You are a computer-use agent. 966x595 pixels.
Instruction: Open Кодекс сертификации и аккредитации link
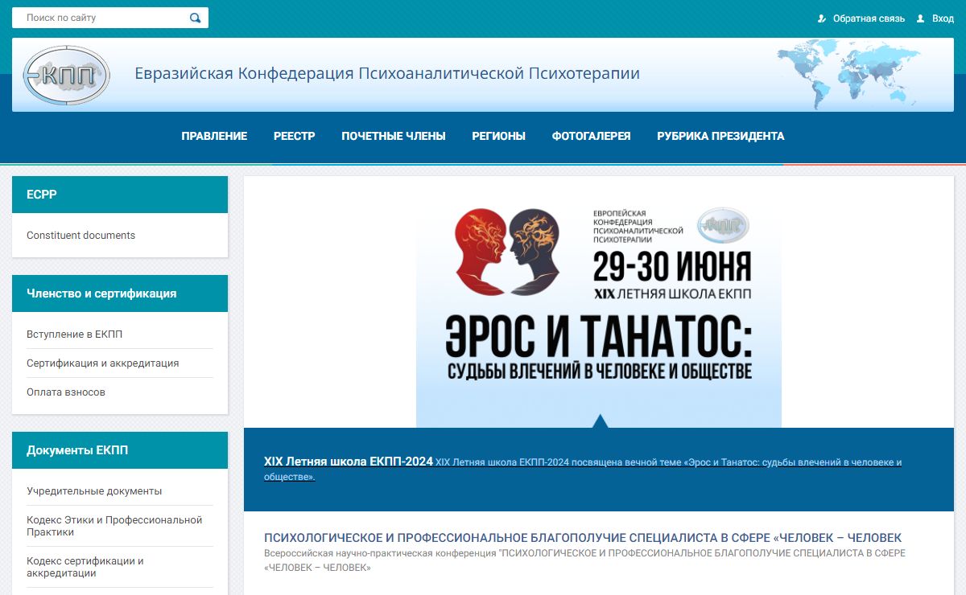85,567
